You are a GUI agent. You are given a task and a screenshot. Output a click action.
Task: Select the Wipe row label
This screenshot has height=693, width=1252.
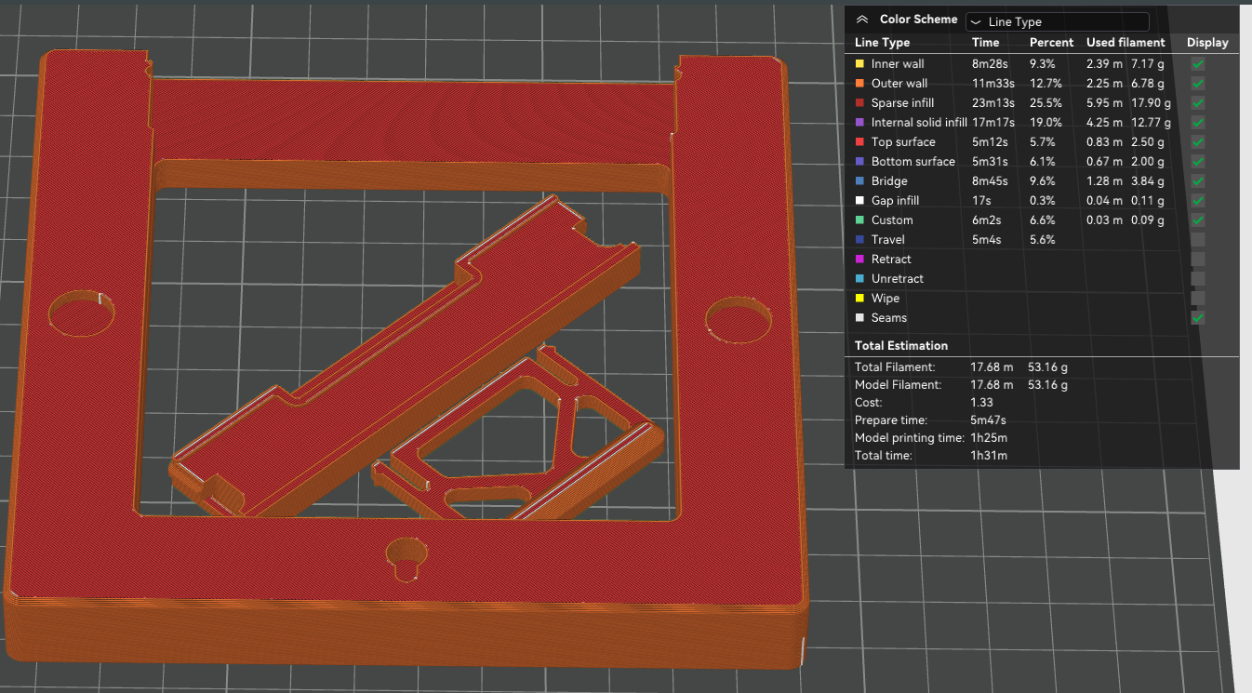pyautogui.click(x=886, y=299)
